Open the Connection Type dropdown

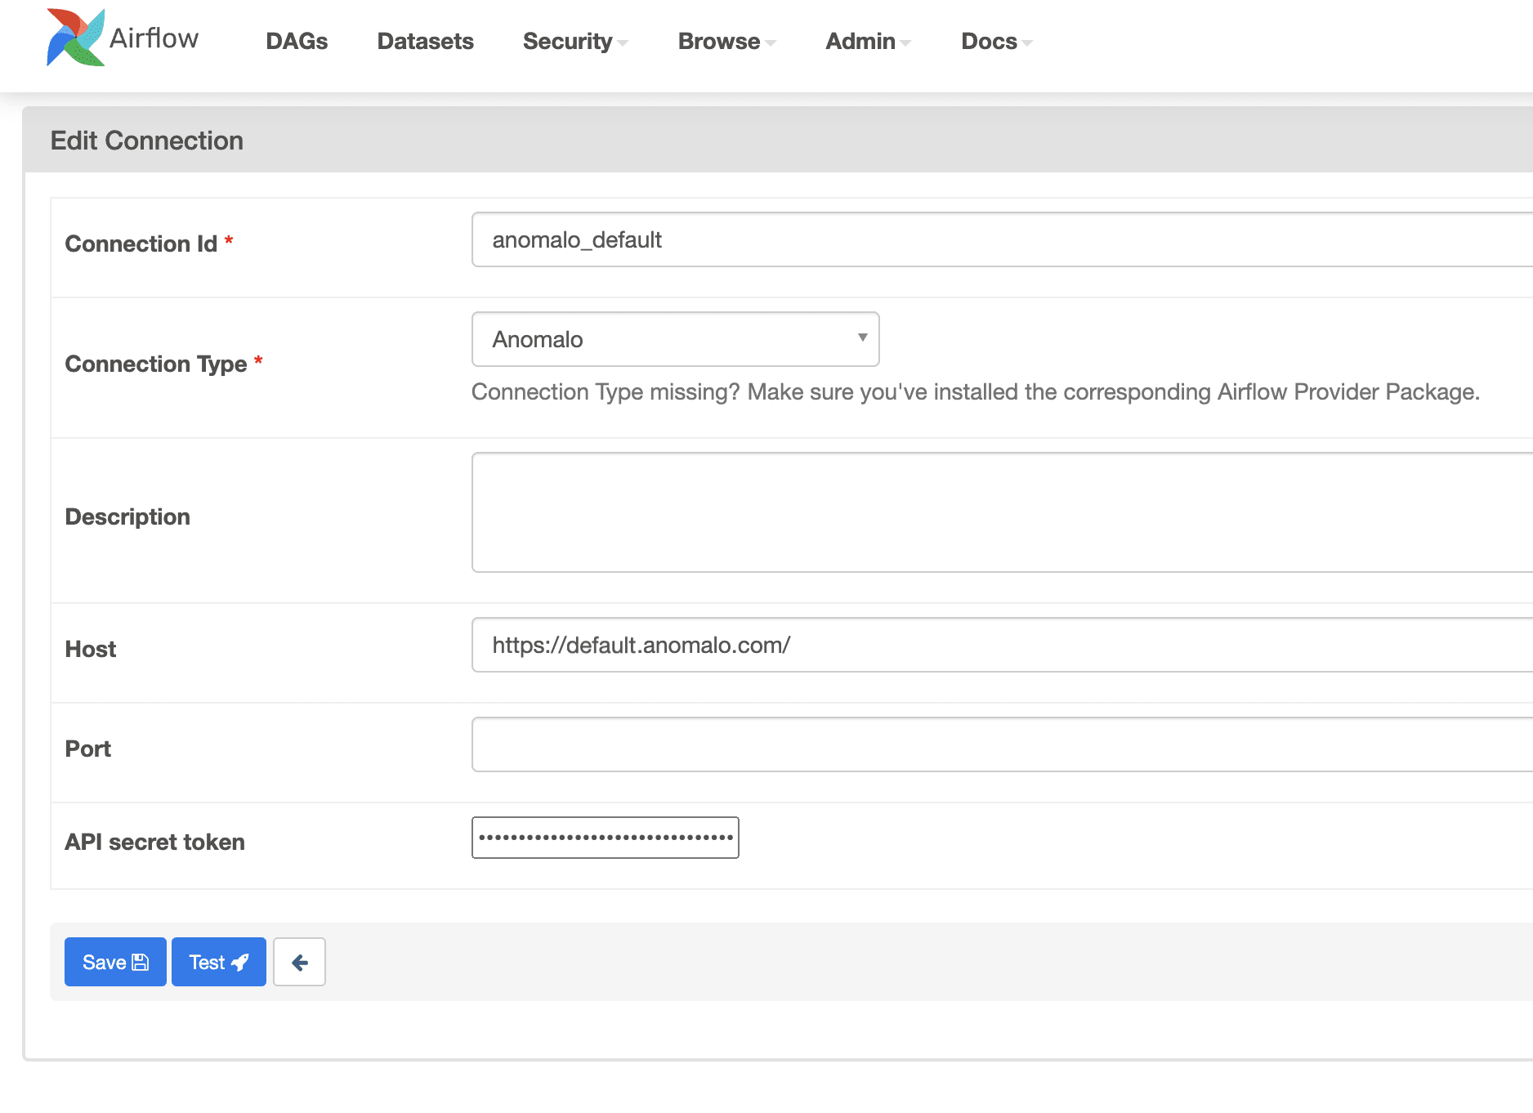[675, 339]
